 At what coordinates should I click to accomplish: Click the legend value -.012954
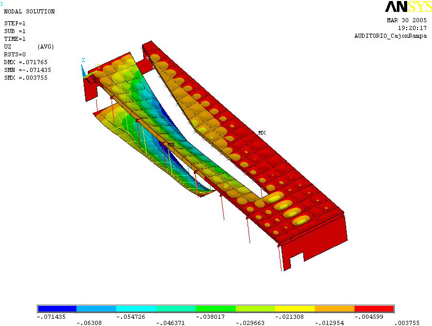[329, 323]
